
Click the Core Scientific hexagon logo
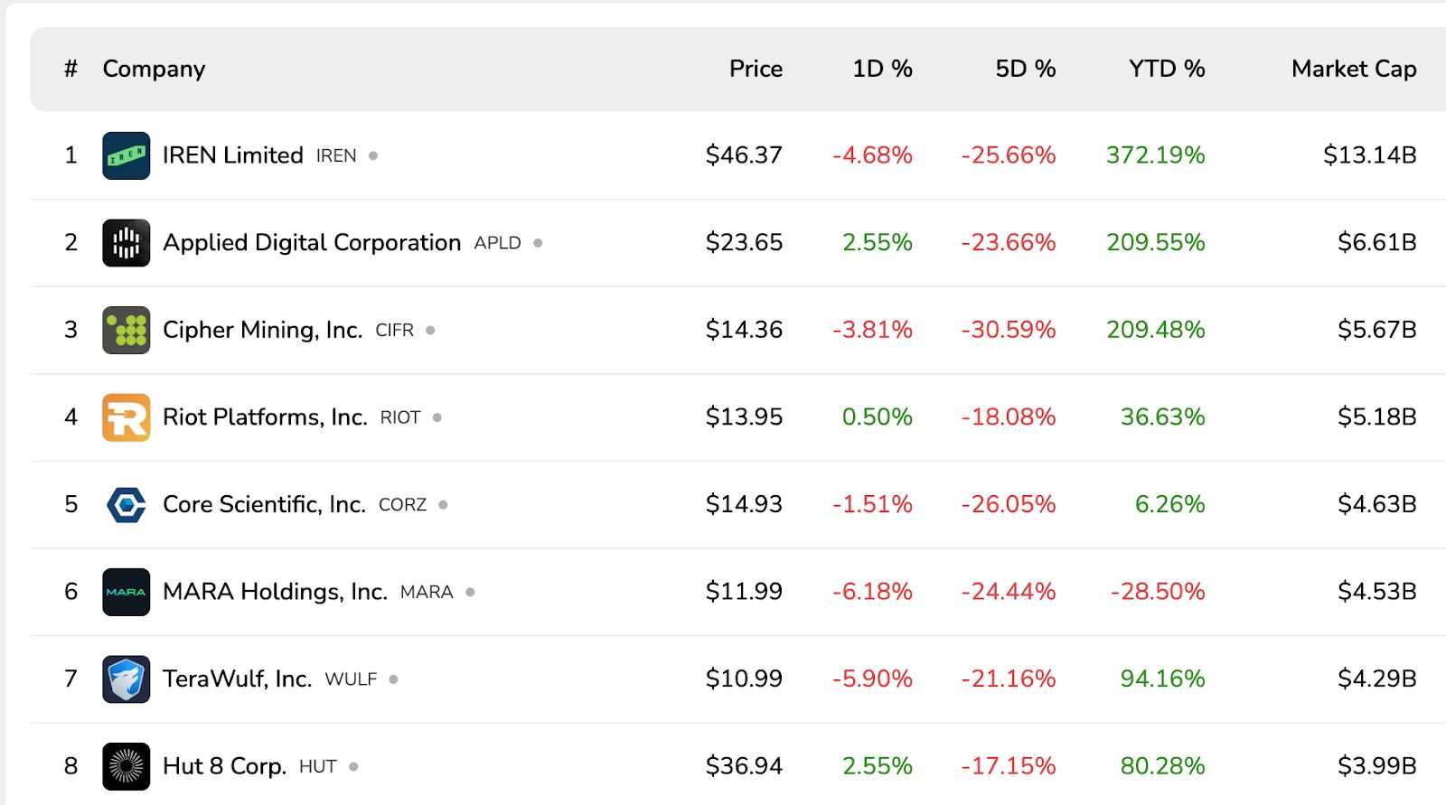point(126,504)
